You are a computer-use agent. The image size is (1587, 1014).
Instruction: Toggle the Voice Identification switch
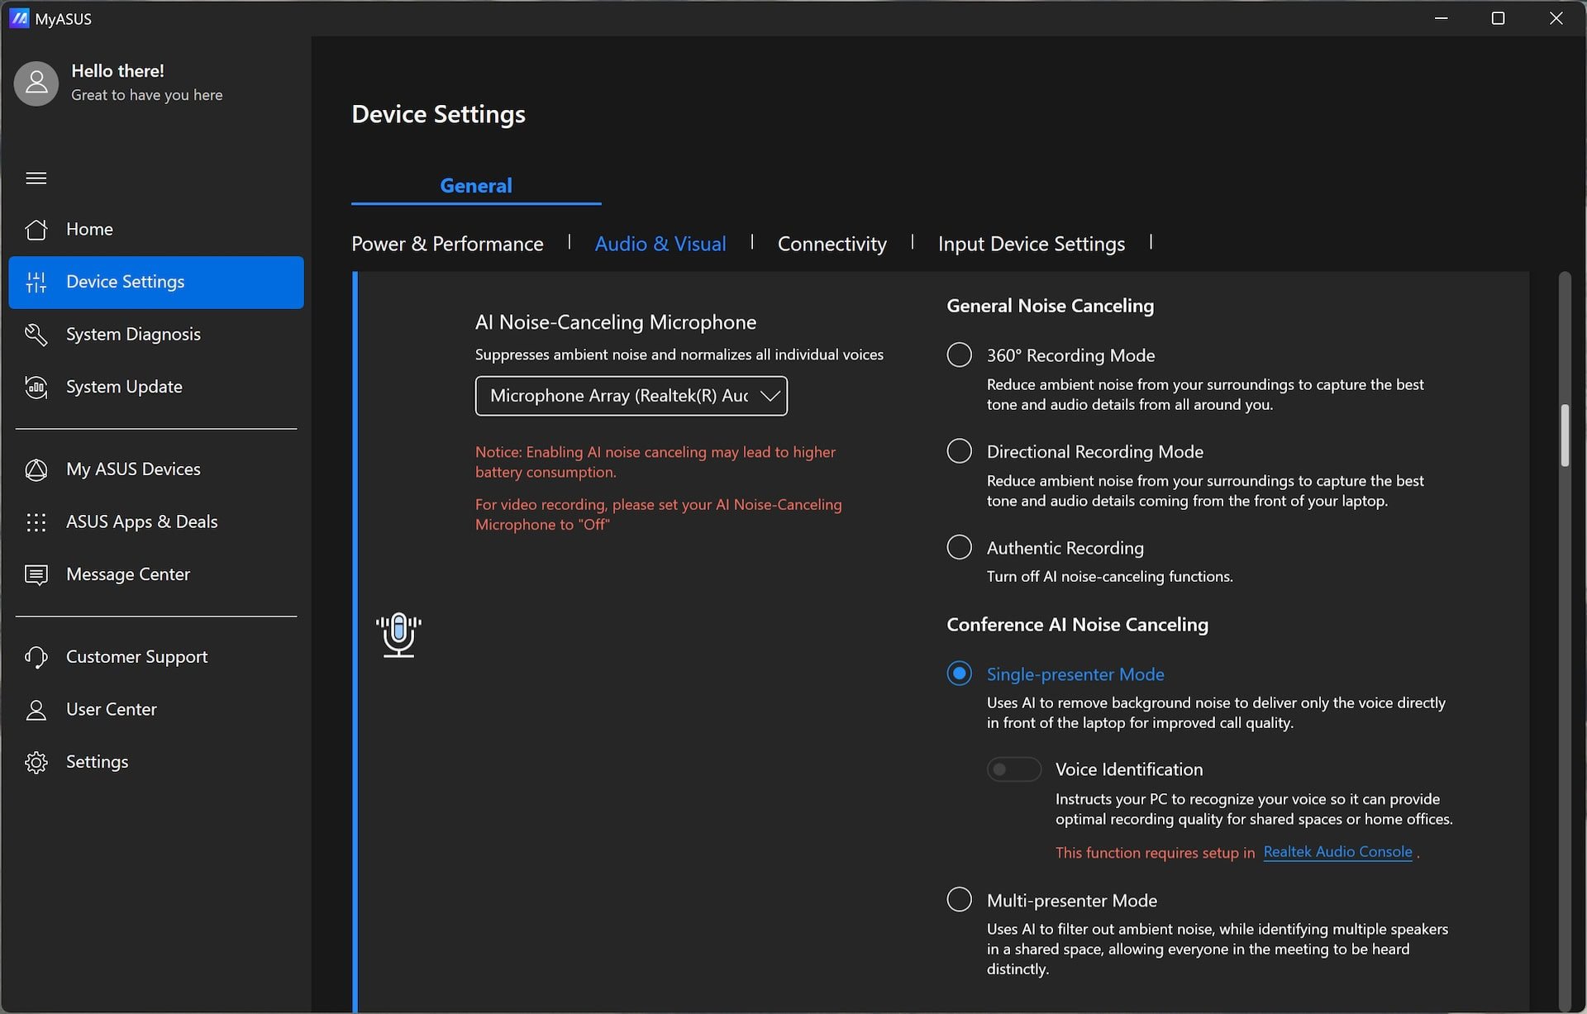click(1013, 769)
